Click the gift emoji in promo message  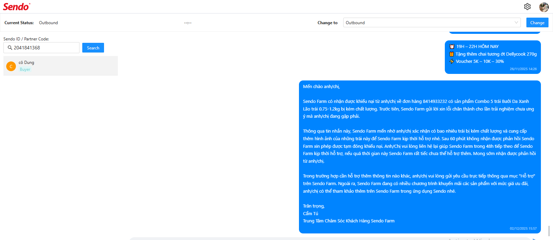(x=451, y=54)
